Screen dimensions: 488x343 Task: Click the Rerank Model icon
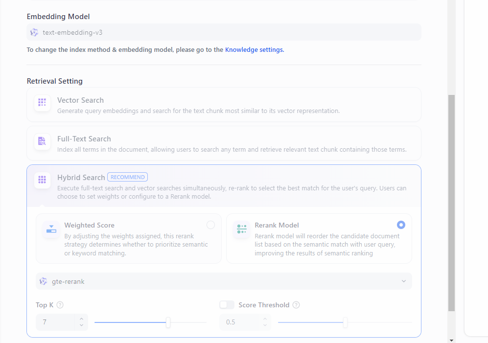[x=242, y=229]
